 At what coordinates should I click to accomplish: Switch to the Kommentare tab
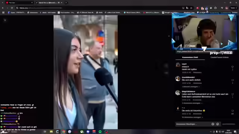(x=190, y=57)
